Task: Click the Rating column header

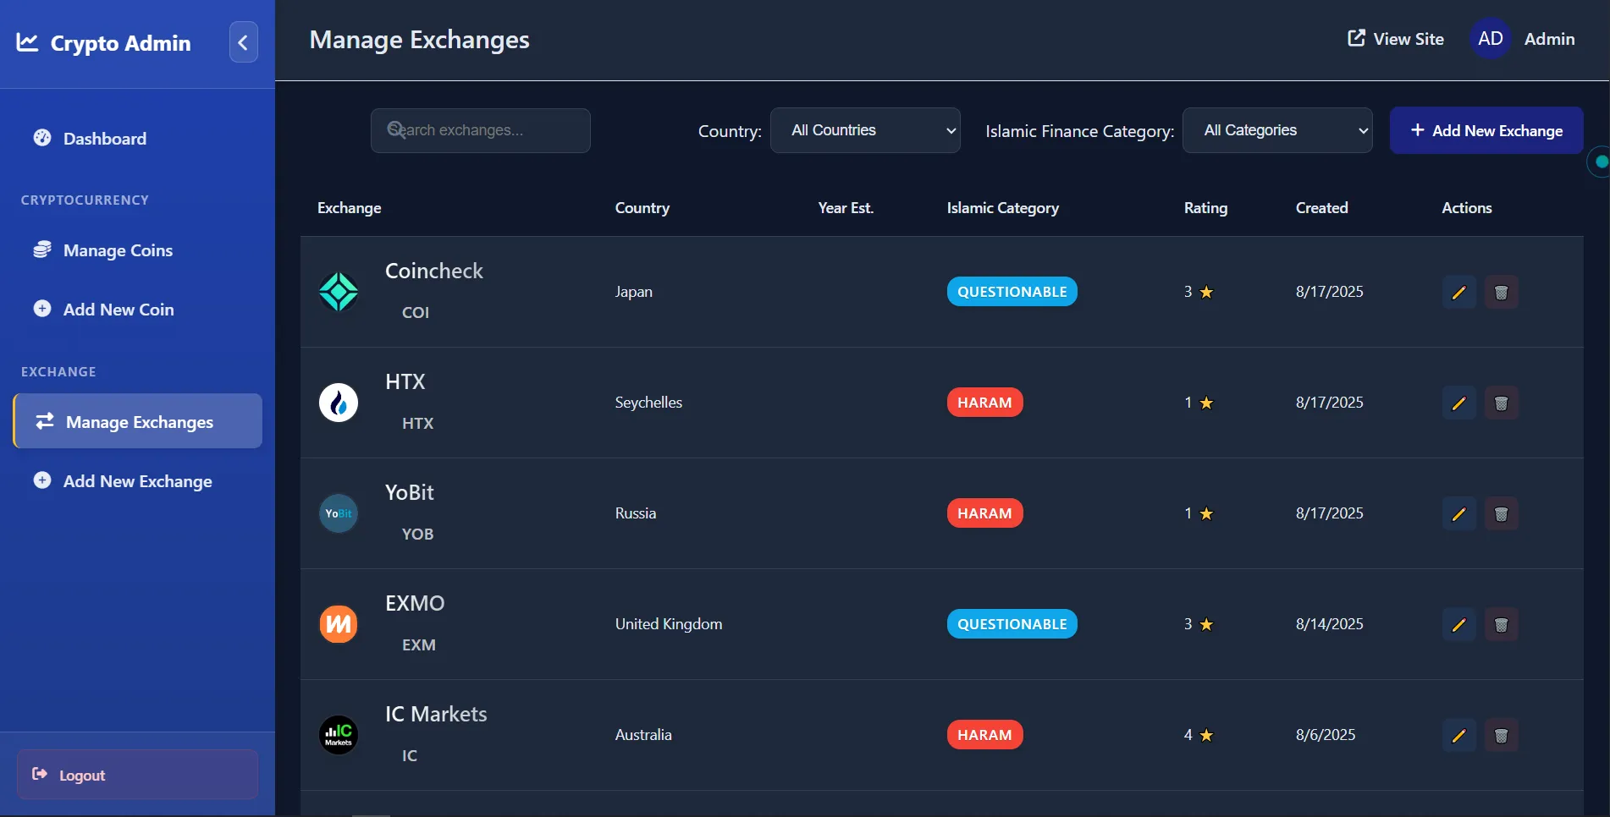Action: point(1205,208)
